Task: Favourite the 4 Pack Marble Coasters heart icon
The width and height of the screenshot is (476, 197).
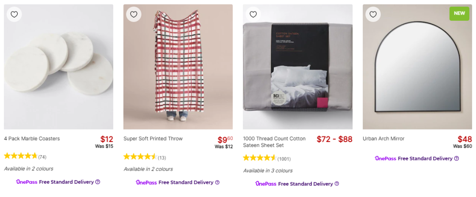Action: [14, 14]
